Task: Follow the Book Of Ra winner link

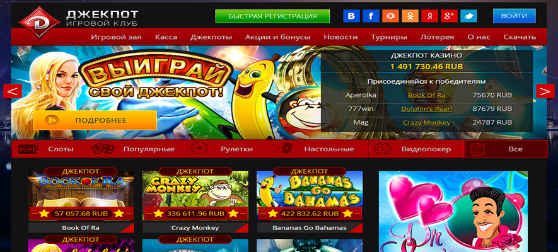Action: coord(426,95)
